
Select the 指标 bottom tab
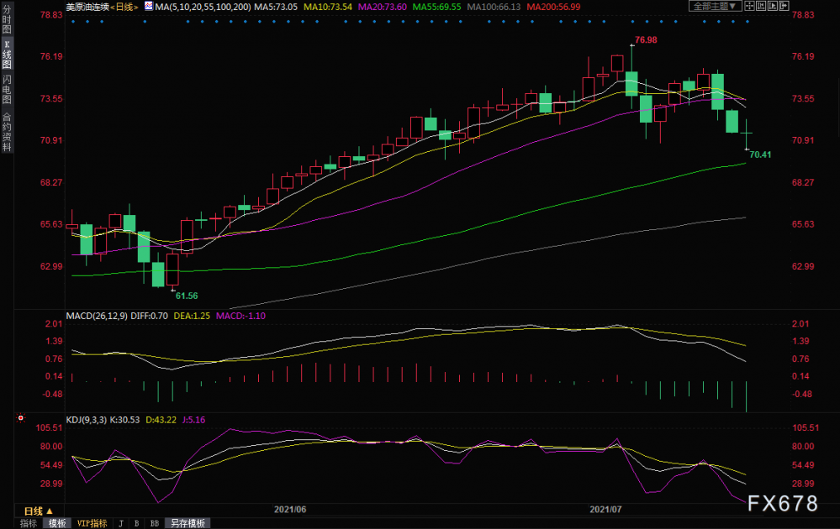(29, 523)
